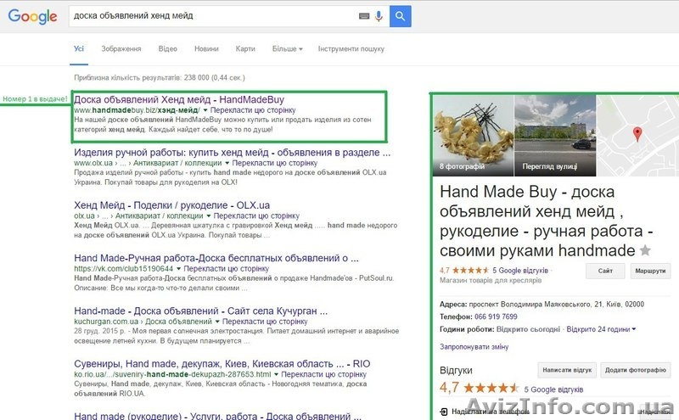
Task: Translate vk.com result via Перекласти цю сторінку
Action: point(226,269)
